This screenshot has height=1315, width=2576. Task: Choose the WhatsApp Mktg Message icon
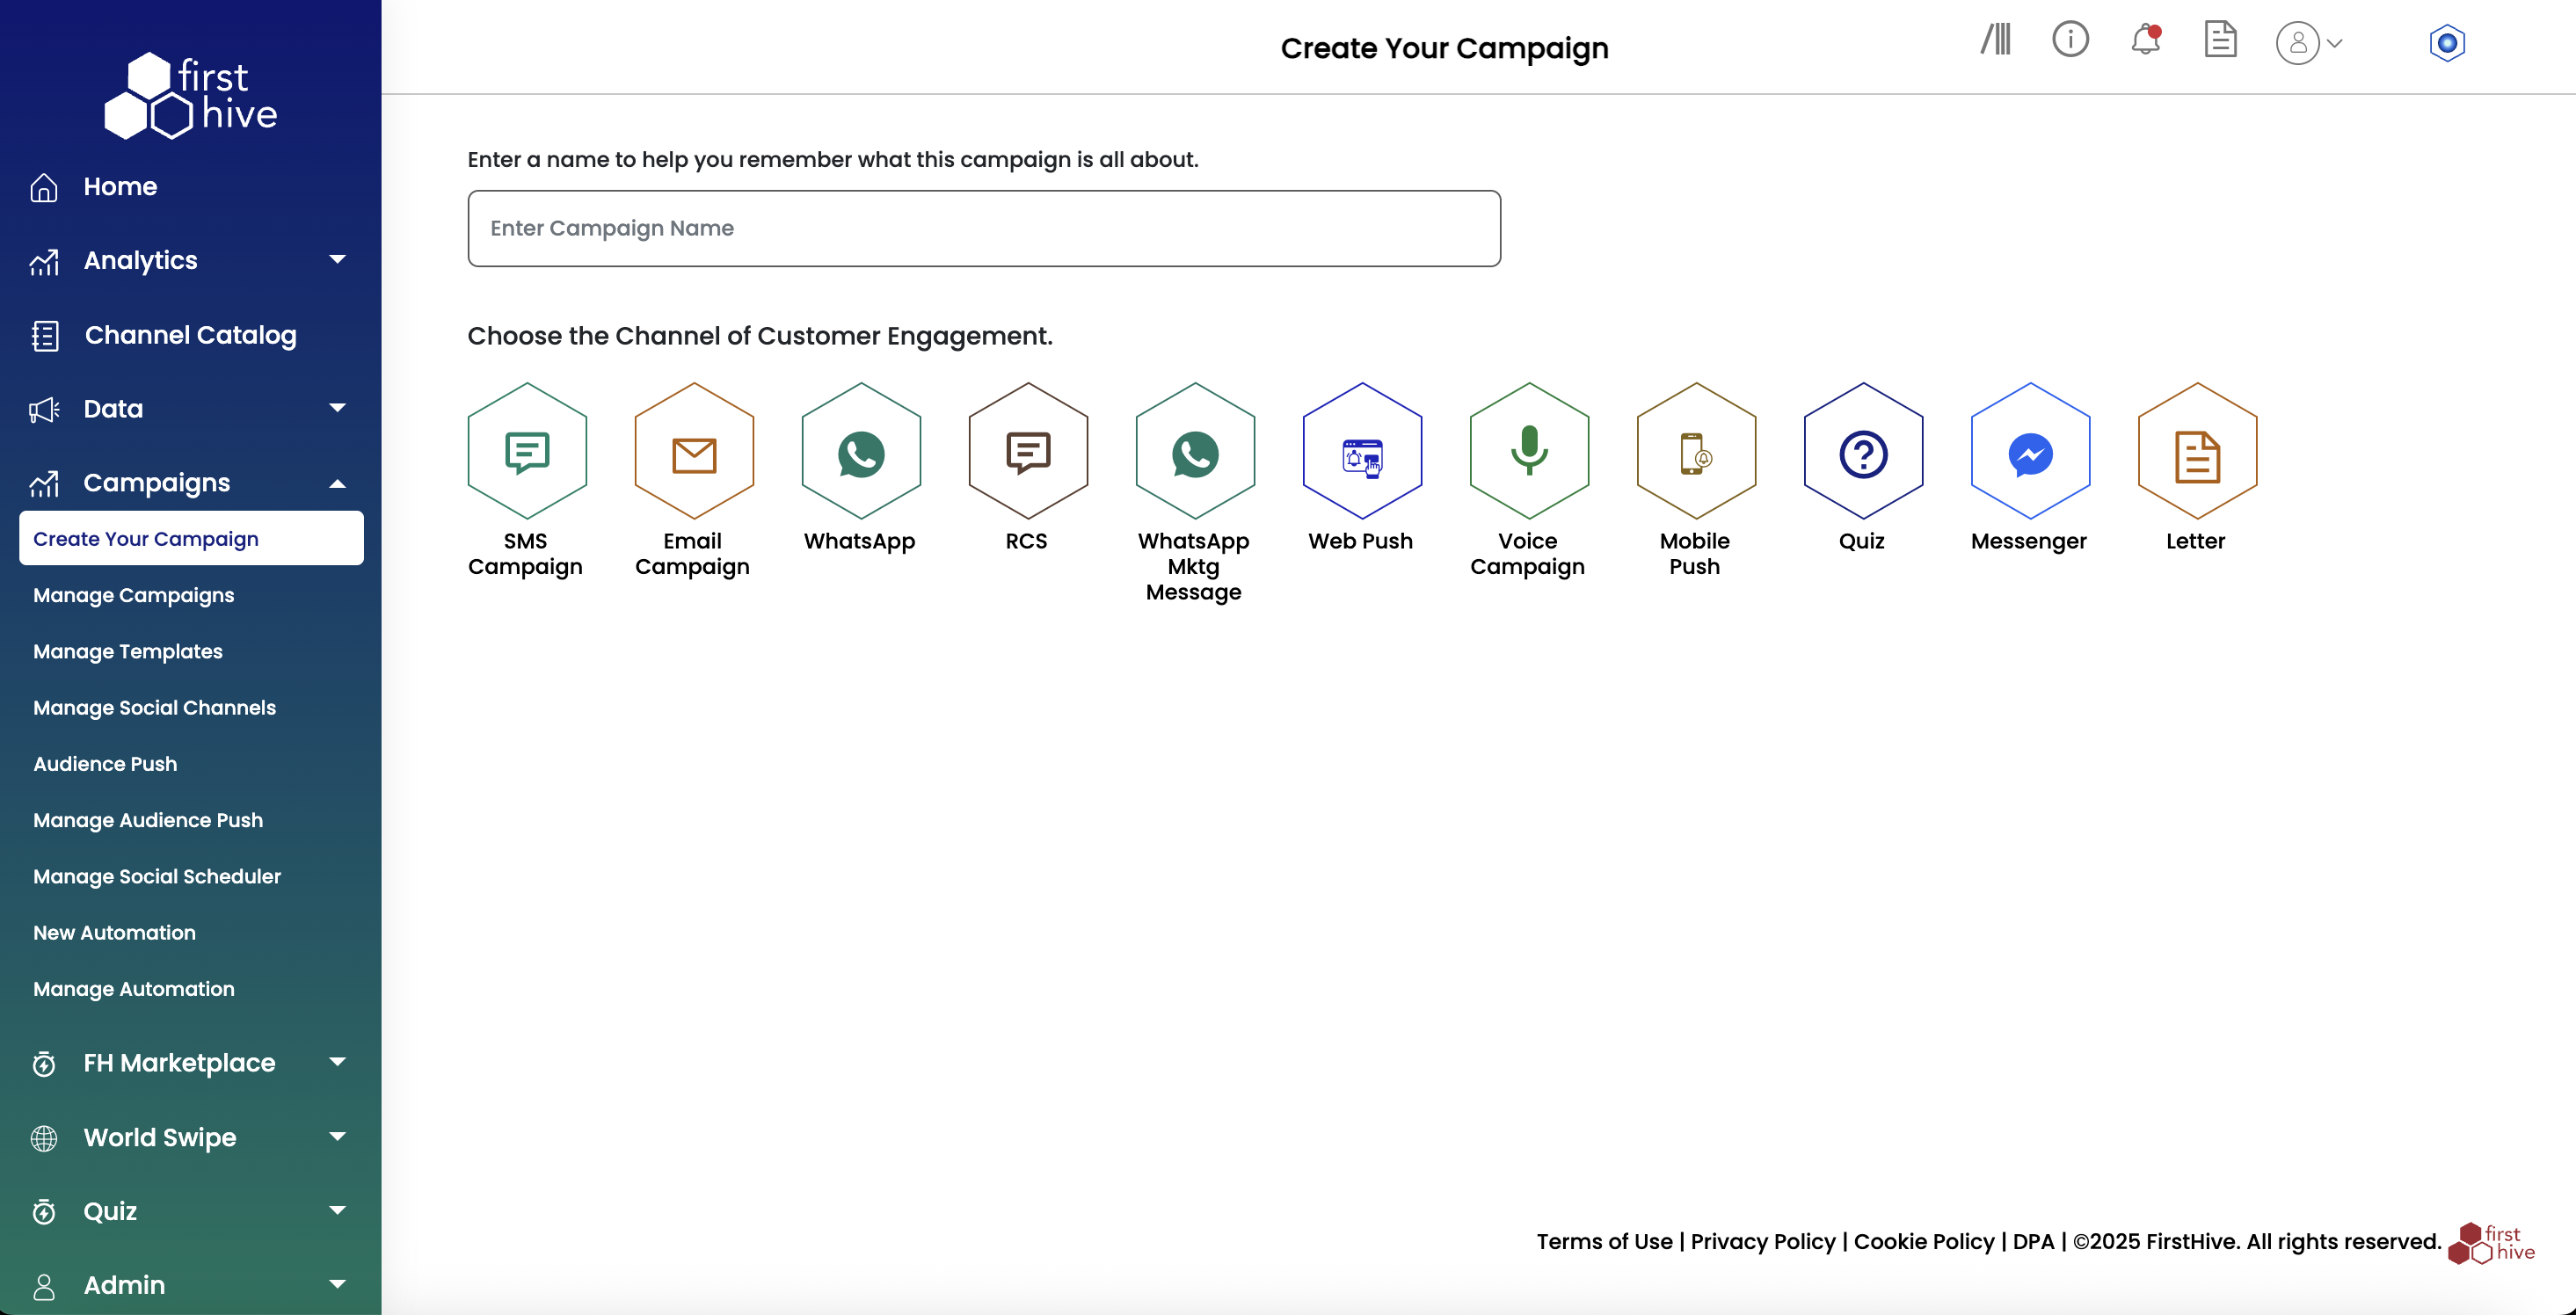1195,452
